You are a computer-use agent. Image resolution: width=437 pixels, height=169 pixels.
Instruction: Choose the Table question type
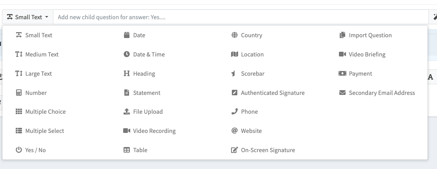coord(140,150)
